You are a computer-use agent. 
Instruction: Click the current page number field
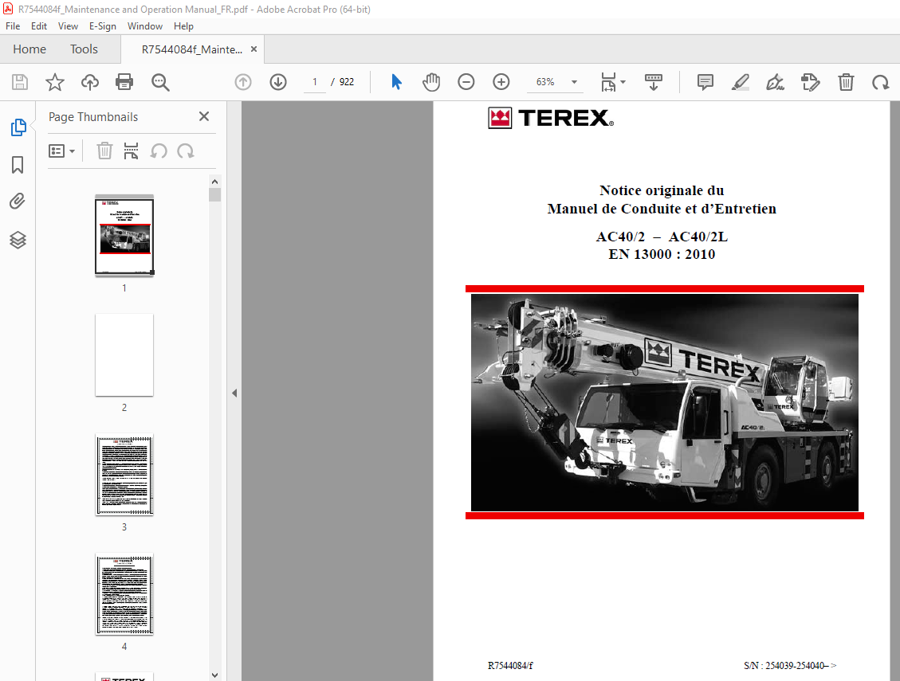coord(315,82)
